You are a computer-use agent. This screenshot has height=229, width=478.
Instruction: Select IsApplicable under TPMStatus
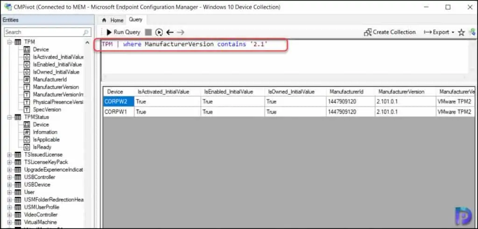pyautogui.click(x=46, y=140)
